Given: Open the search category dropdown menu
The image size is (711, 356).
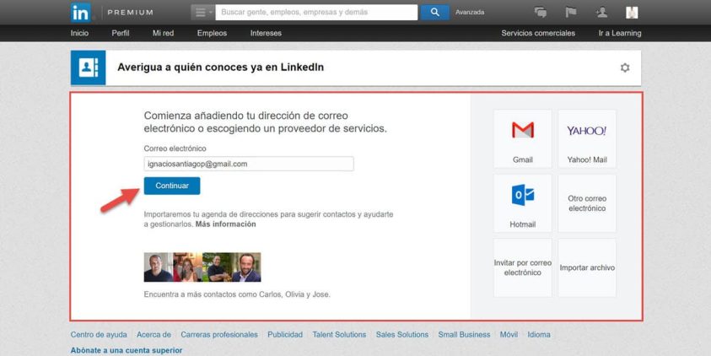Looking at the screenshot, I should [202, 13].
